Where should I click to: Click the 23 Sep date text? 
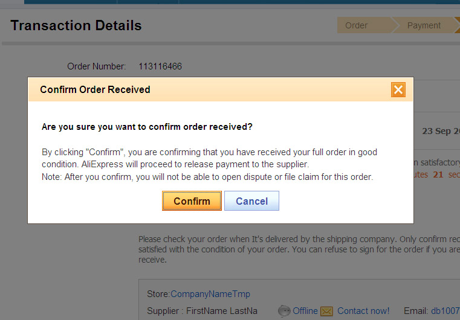point(441,131)
